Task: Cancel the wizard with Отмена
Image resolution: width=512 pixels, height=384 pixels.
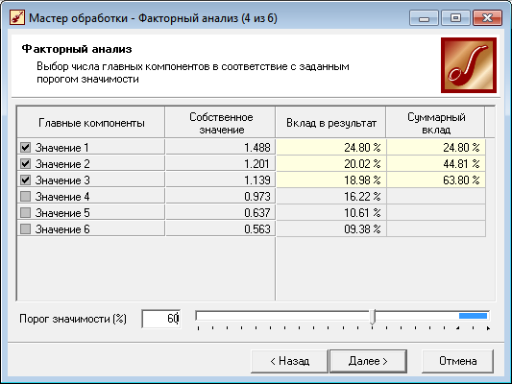Action: 457,361
